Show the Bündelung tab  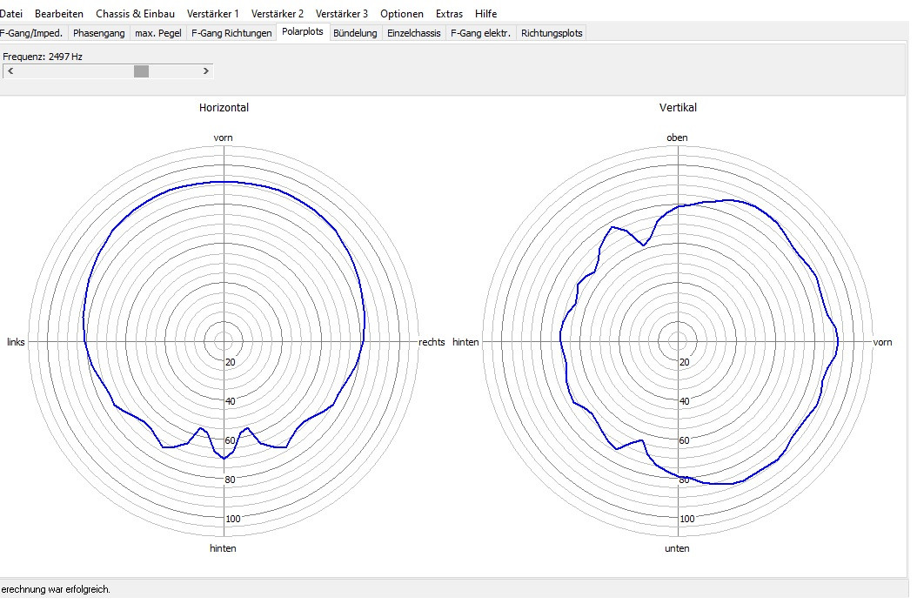[355, 33]
